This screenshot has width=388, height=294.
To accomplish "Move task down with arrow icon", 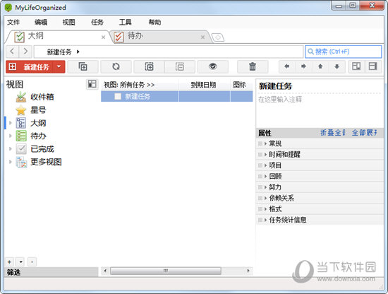I will click(x=337, y=66).
